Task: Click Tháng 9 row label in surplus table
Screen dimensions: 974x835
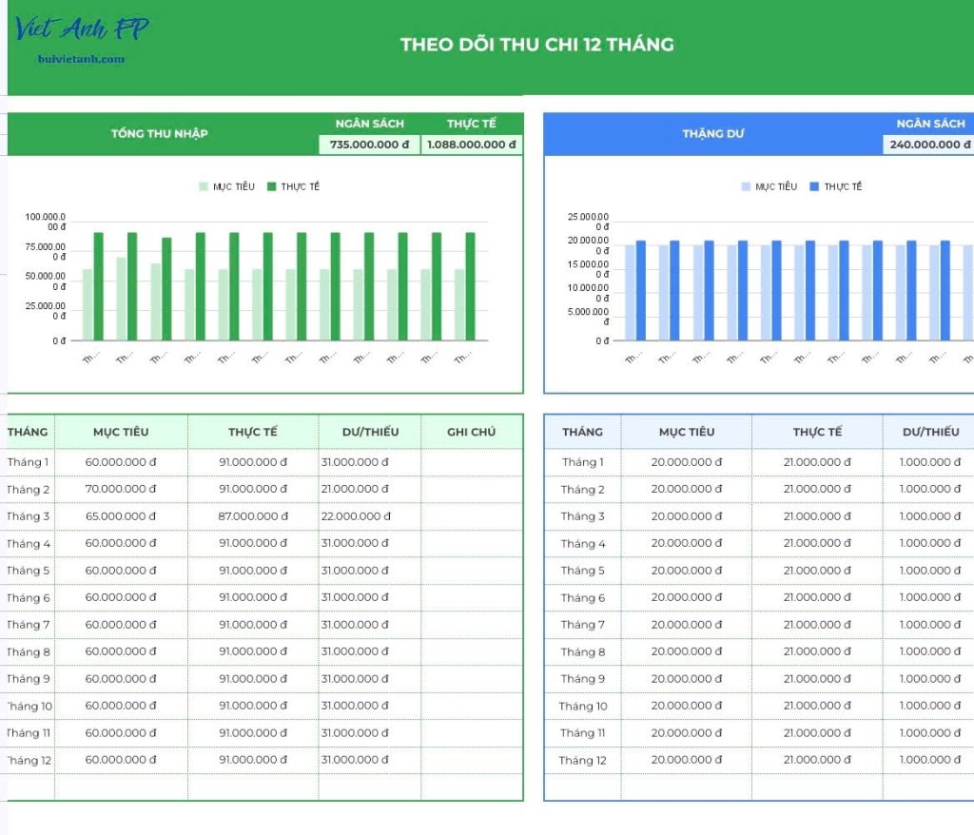Action: [583, 679]
